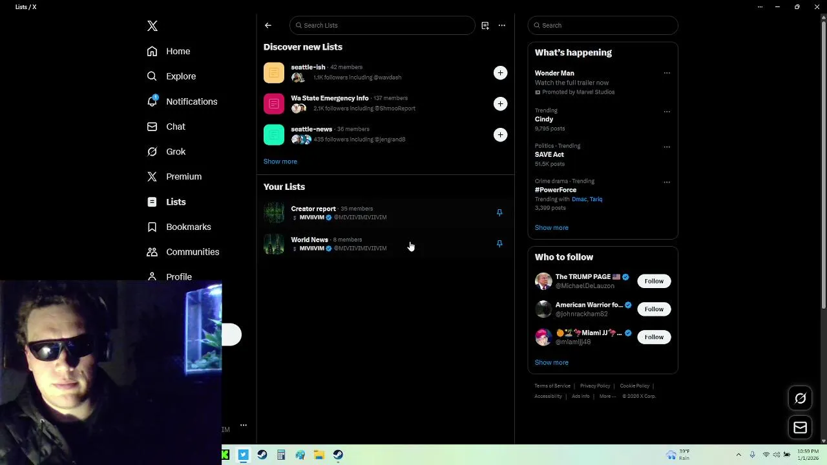The width and height of the screenshot is (827, 465).
Task: Open options for #PowerForce trend
Action: click(x=667, y=182)
